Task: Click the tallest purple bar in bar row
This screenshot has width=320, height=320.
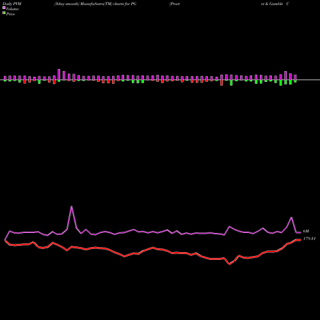Action: tap(59, 74)
